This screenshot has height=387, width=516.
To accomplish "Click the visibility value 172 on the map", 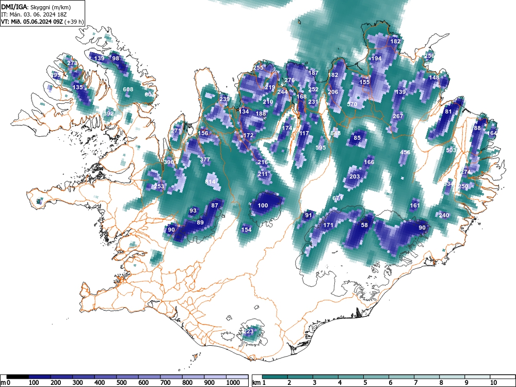I will pos(249,135).
